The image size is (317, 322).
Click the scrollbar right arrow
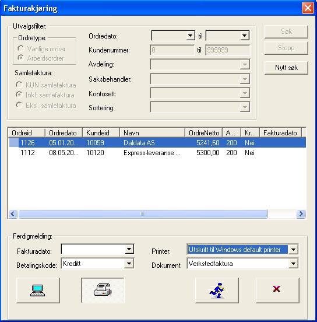(301, 214)
